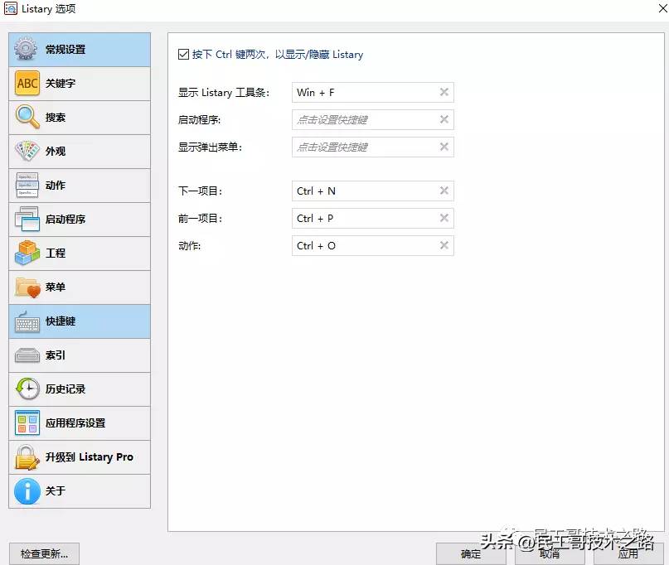This screenshot has width=669, height=565.
Task: Open the 外观 color palette icon
Action: 27,151
